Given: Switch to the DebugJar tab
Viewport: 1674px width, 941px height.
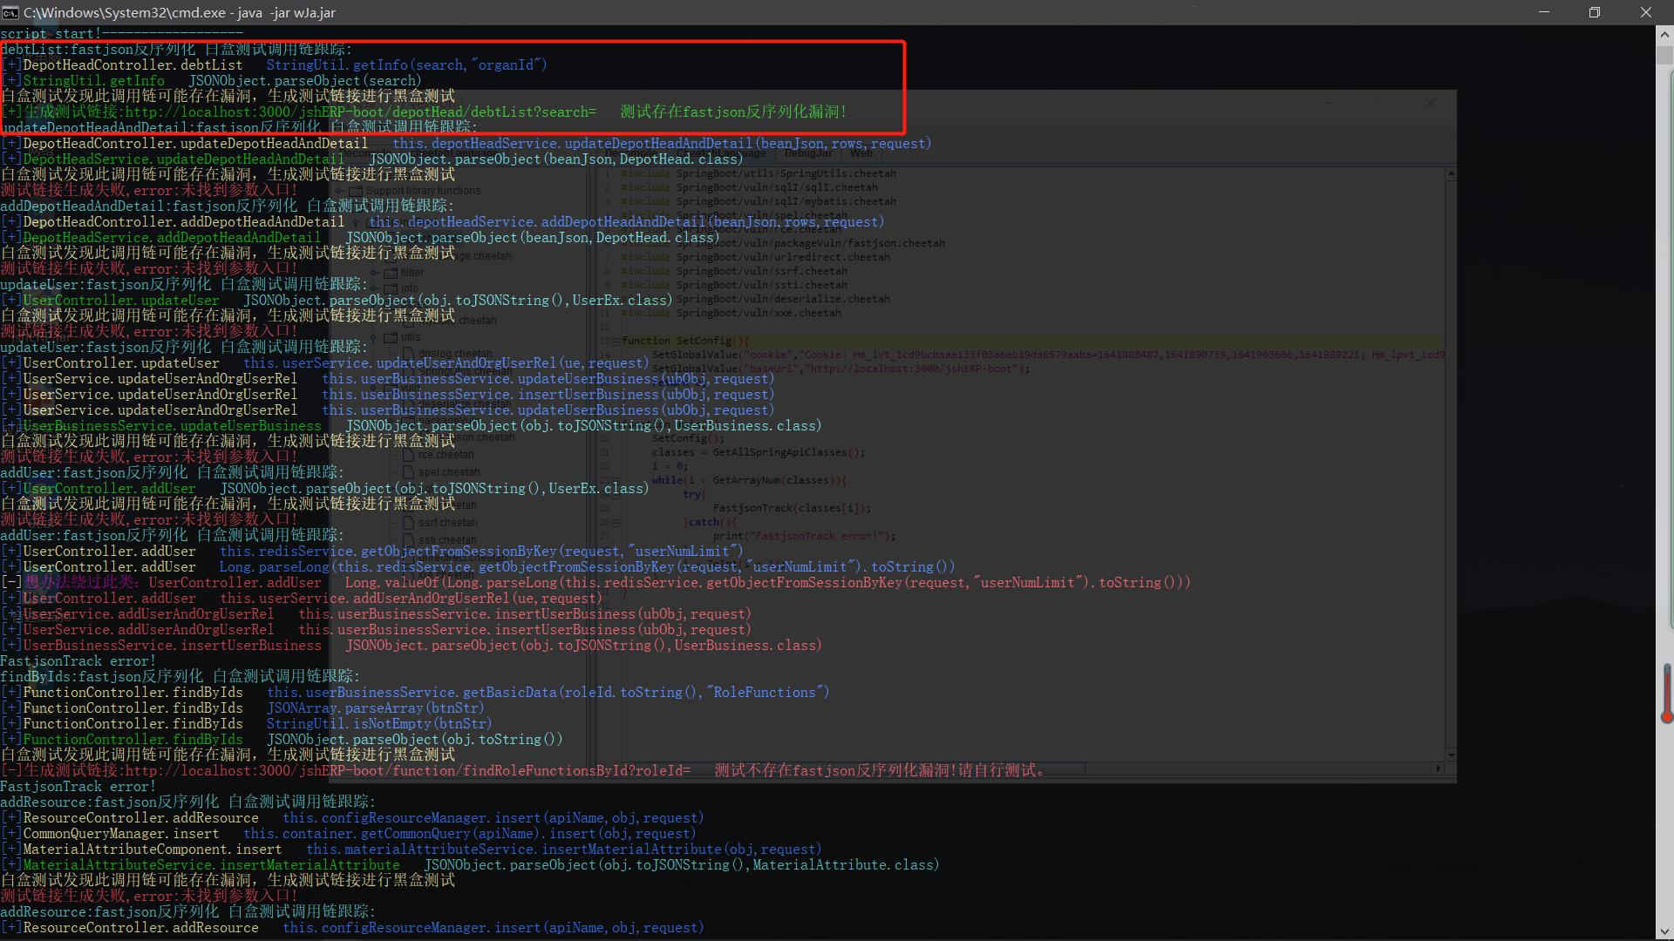Looking at the screenshot, I should [x=807, y=153].
